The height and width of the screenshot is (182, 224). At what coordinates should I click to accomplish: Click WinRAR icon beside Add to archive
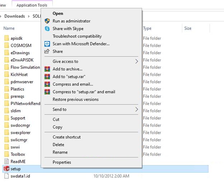(x=47, y=69)
